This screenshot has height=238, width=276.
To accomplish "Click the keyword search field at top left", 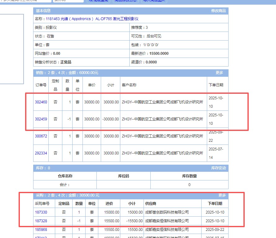I will tap(25, 1).
